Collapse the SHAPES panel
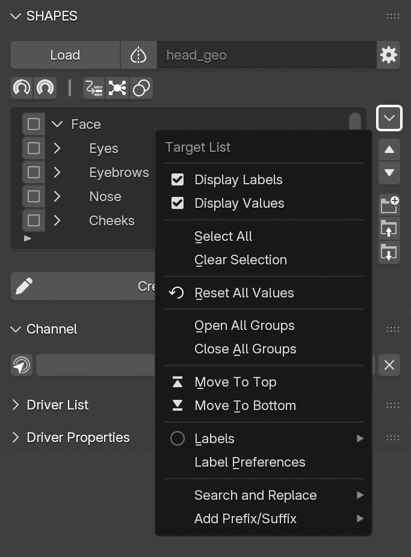Screen dimensions: 411x557 point(16,16)
